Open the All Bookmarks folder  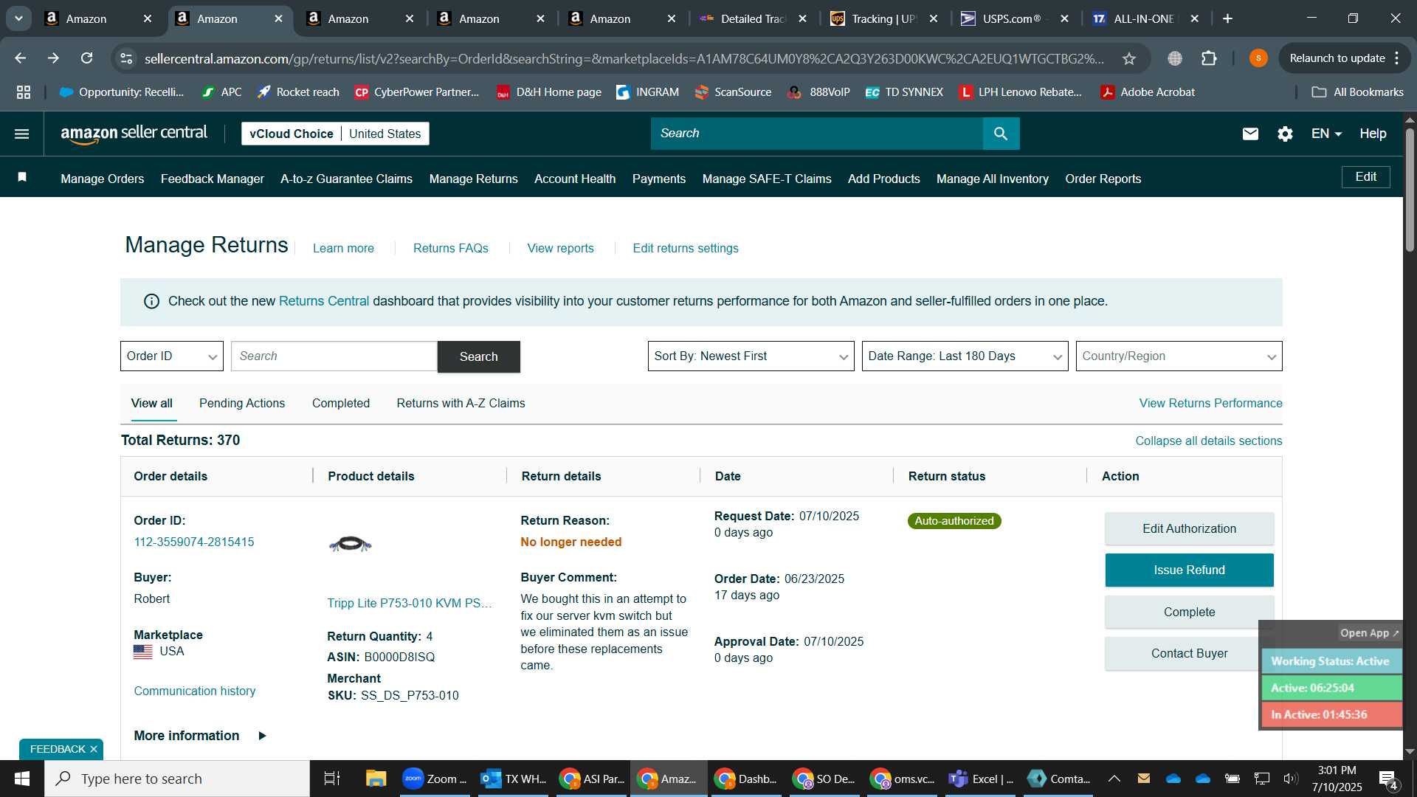1357,92
